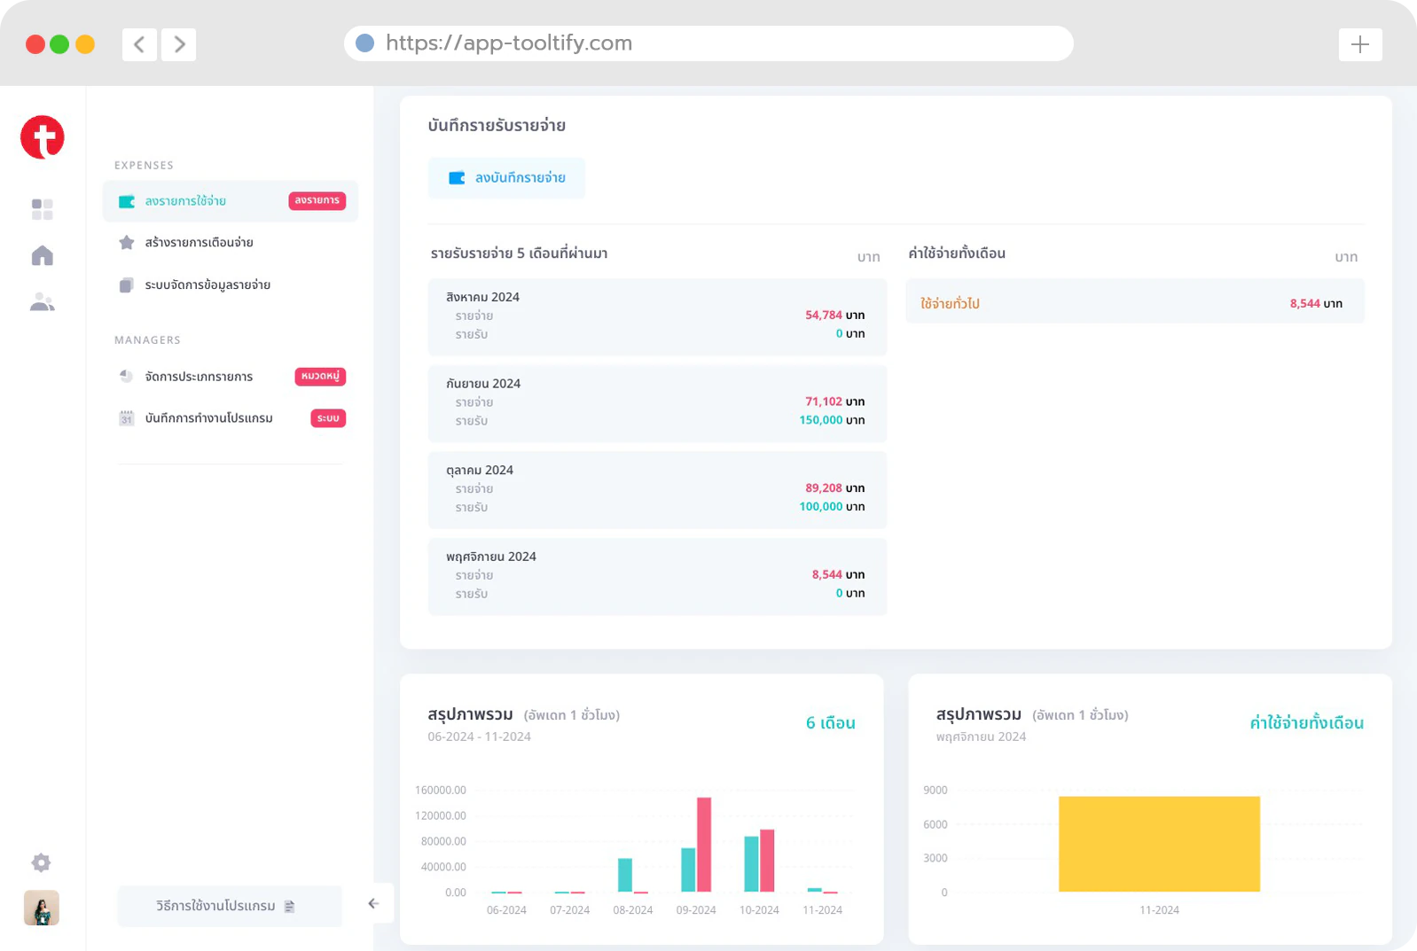1417x951 pixels.
Task: Click the browser back arrow
Action: pos(139,44)
